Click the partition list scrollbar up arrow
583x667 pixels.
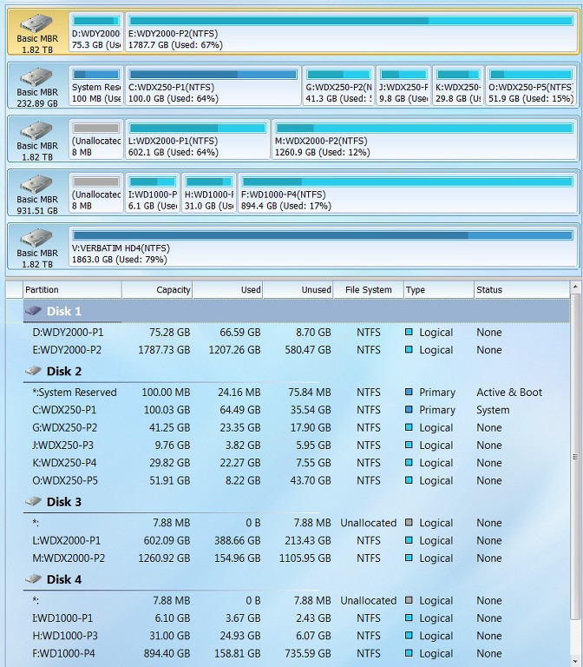click(x=575, y=287)
